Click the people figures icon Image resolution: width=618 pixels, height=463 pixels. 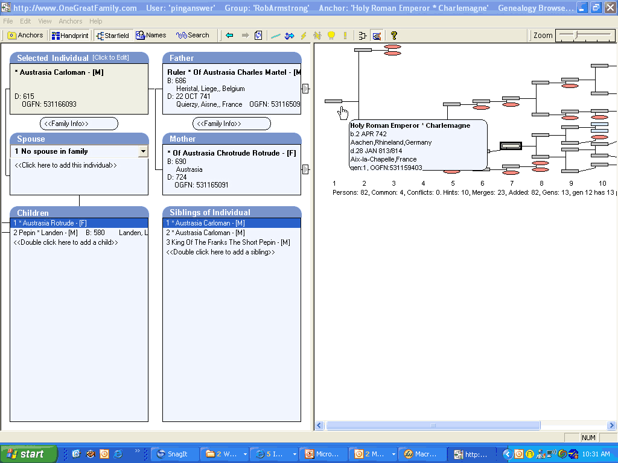click(317, 36)
